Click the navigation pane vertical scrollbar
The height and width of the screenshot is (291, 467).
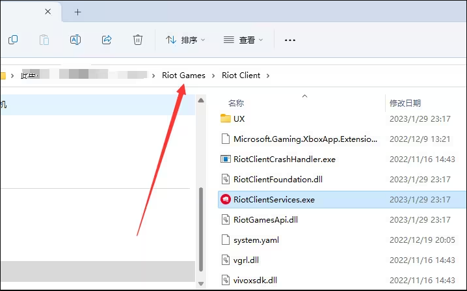tap(201, 228)
